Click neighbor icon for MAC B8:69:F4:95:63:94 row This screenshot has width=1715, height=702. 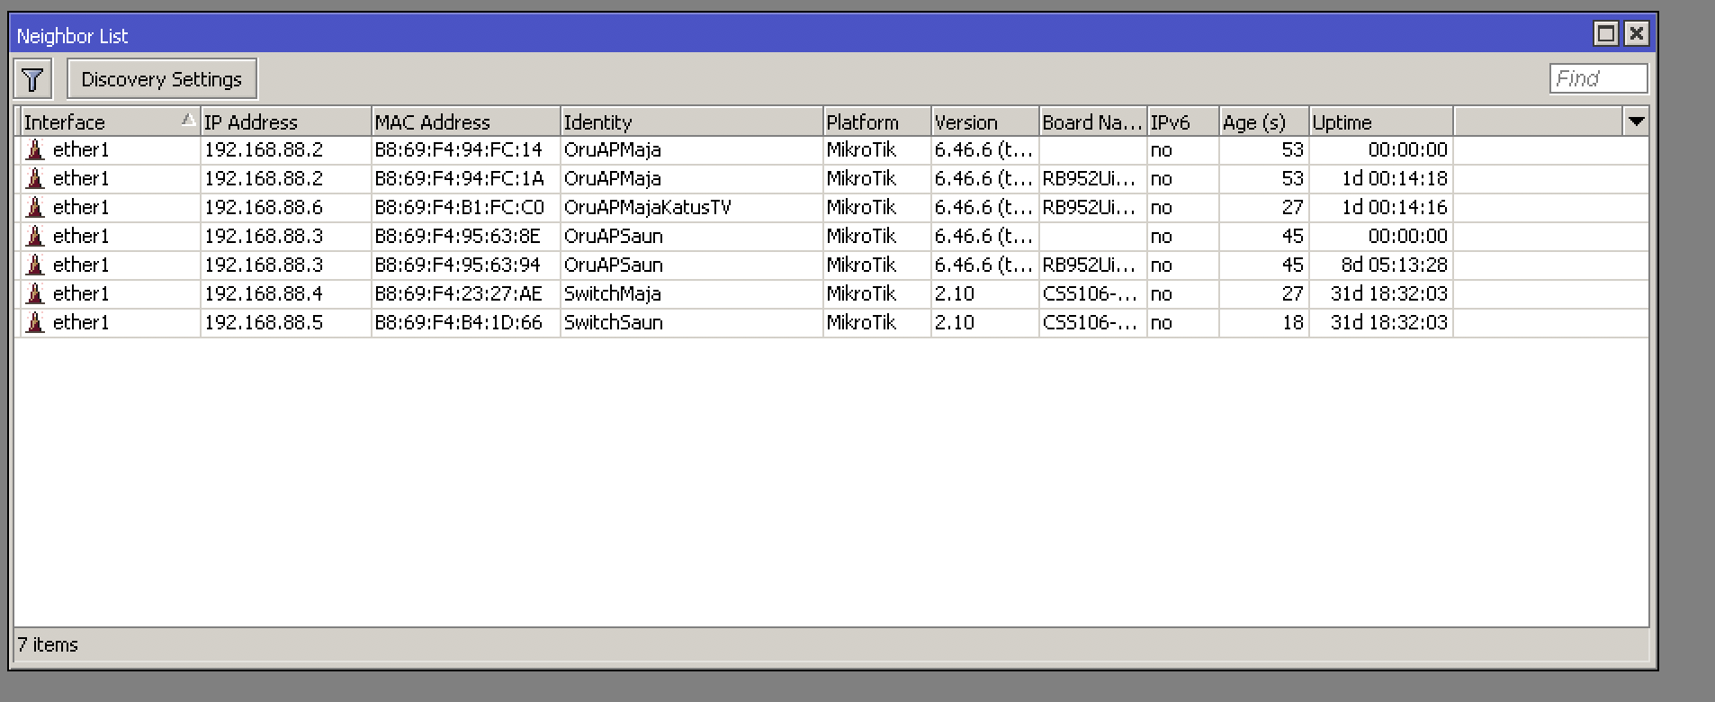point(35,265)
